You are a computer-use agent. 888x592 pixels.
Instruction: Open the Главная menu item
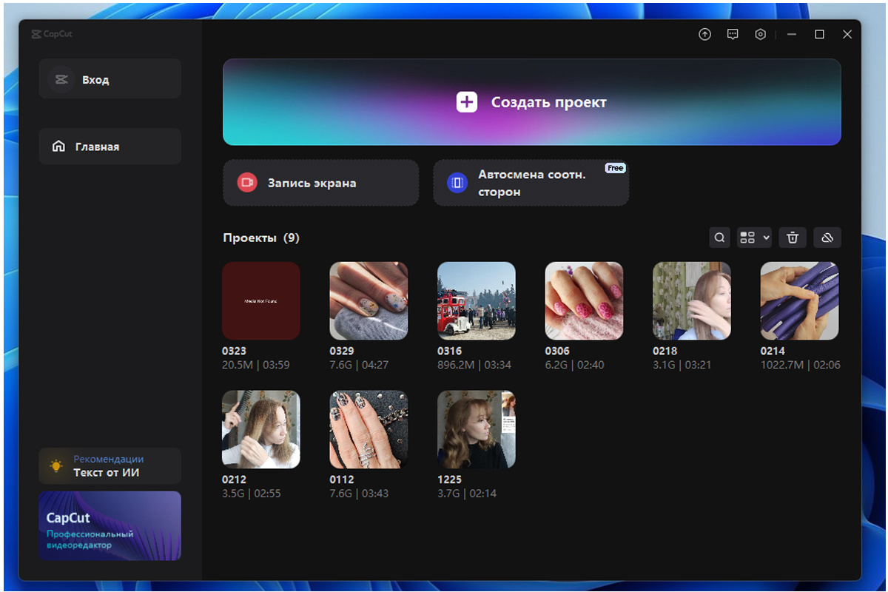pyautogui.click(x=110, y=147)
